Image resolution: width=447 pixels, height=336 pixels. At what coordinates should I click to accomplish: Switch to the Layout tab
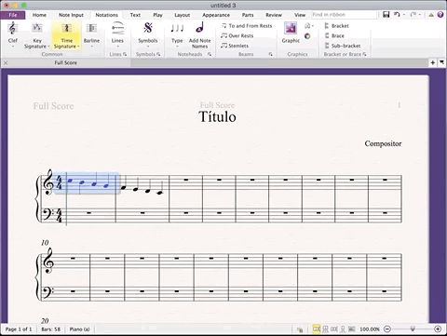pos(182,15)
